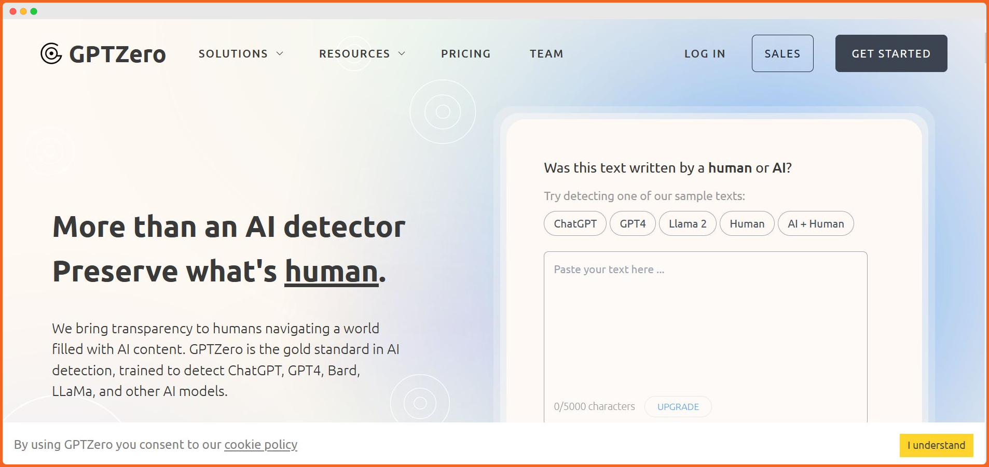
Task: Select the Llama 2 sample text
Action: click(688, 223)
